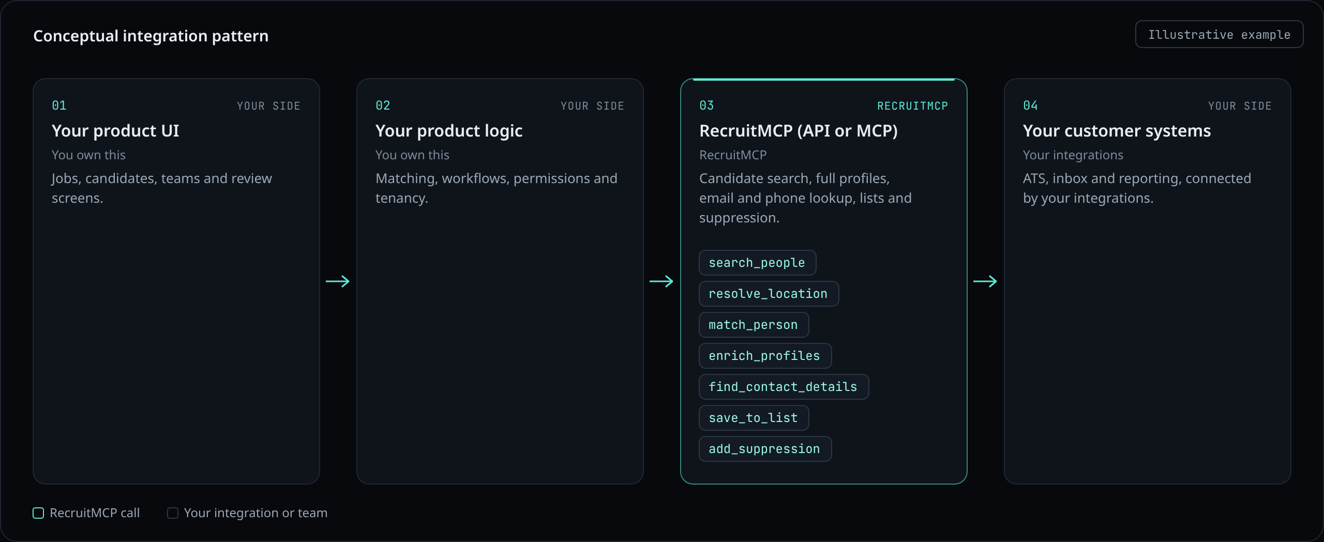Click the Your customer systems card title
This screenshot has width=1324, height=542.
(1117, 131)
